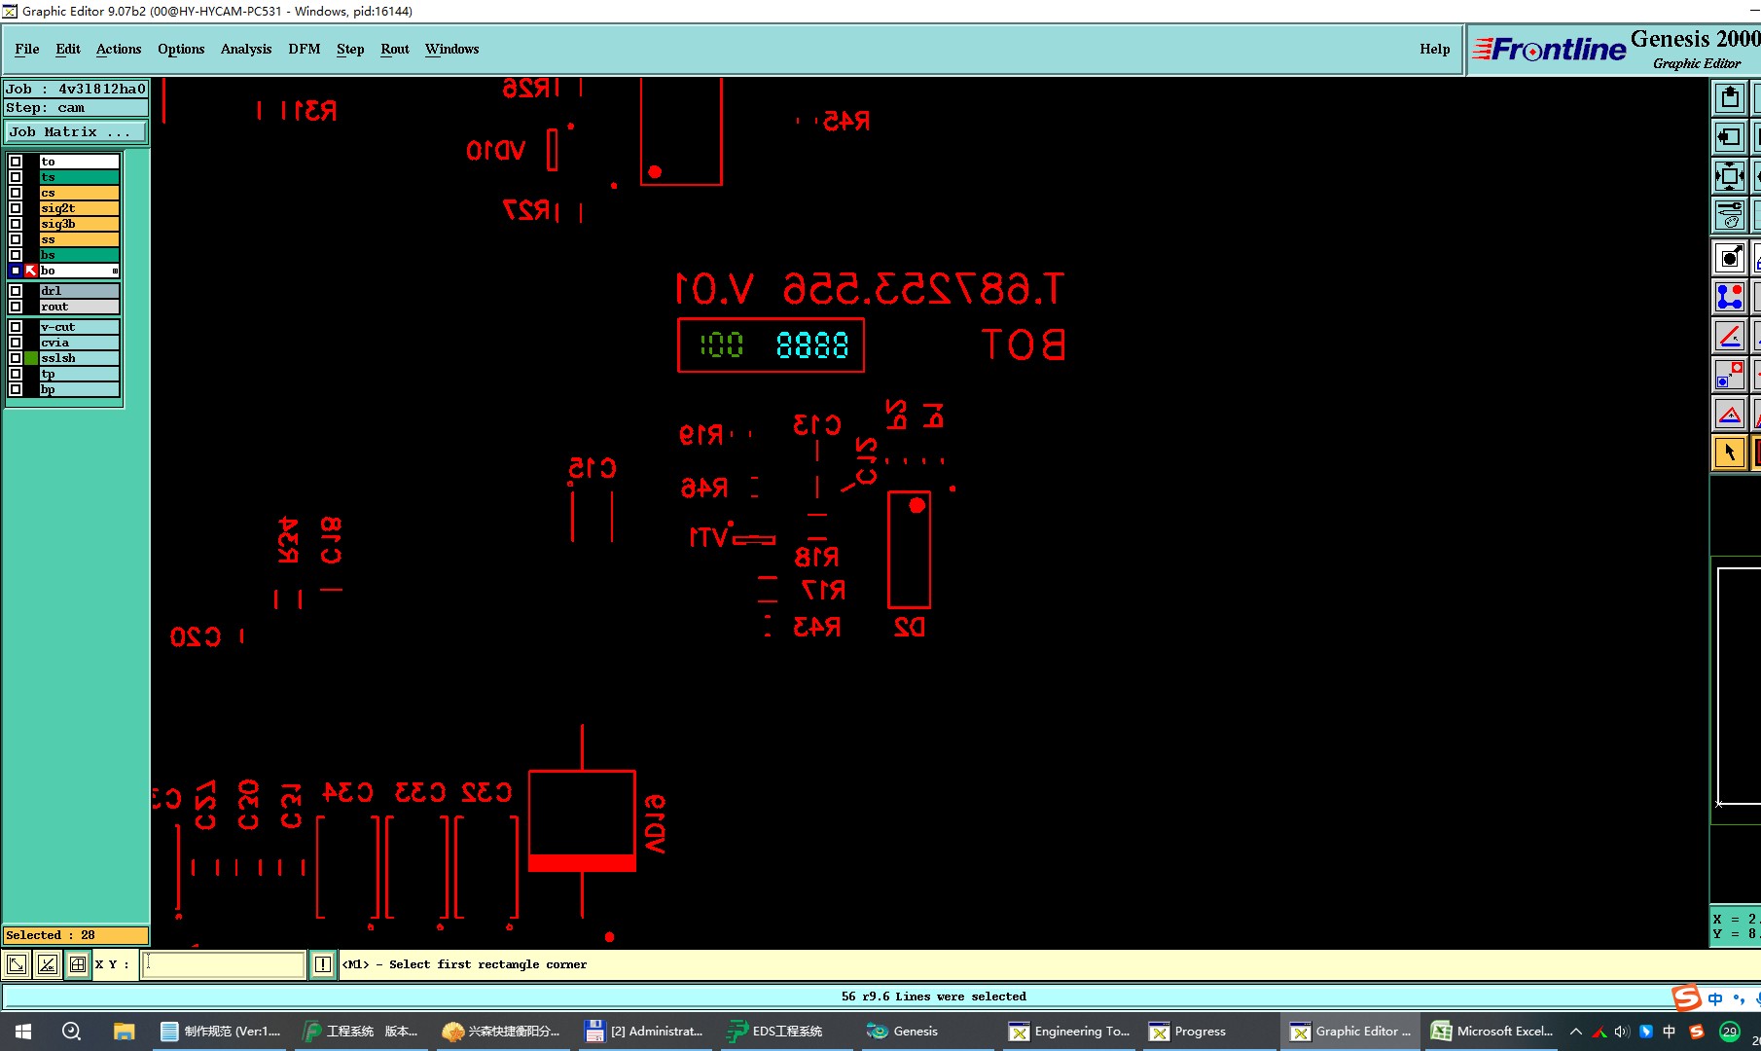Toggle the grid snap icon beside X Y
Viewport: 1761px width, 1051px height.
click(x=78, y=964)
